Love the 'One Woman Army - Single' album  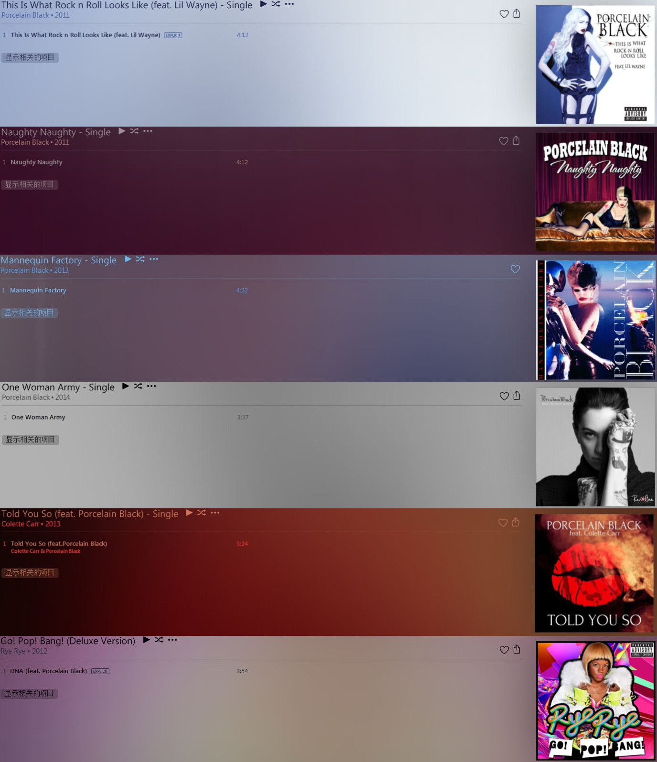(504, 396)
